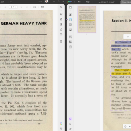131x131 pixels.
Task: Select page 1 thumbnail in the panel
Action: (x=87, y=19)
